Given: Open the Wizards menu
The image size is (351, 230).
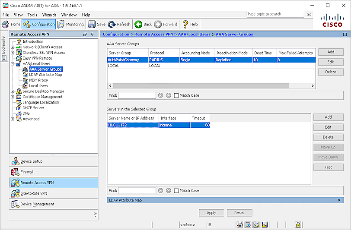Looking at the screenshot, I should (x=49, y=15).
